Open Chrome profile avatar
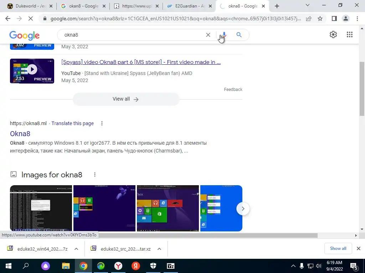Image resolution: width=365 pixels, height=273 pixels. [346, 18]
